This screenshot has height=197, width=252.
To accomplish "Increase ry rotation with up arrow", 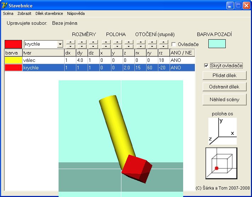I will (x=152, y=42).
